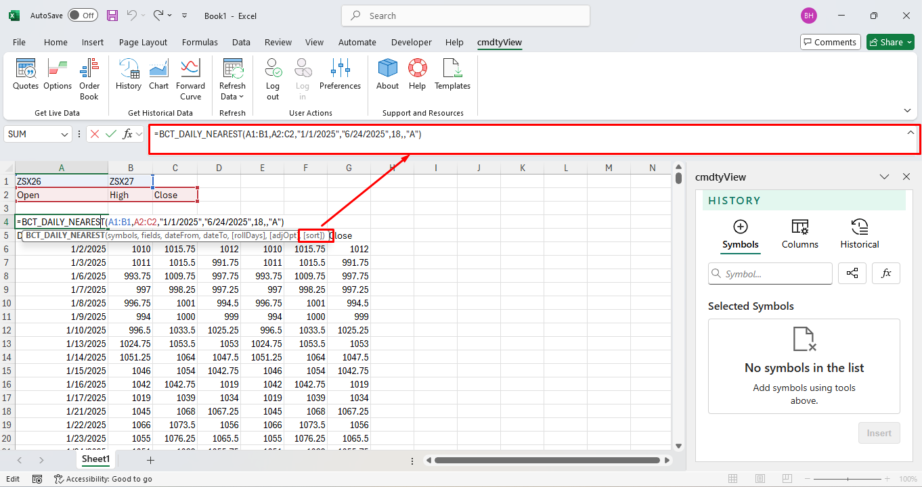
Task: Open the Options live data tool
Action: [x=58, y=74]
